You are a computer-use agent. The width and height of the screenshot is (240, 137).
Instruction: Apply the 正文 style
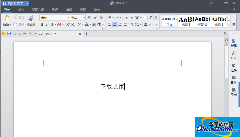[169, 21]
